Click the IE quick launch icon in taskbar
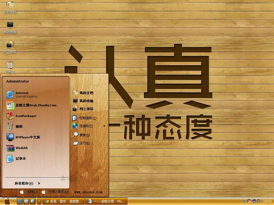 20,201
